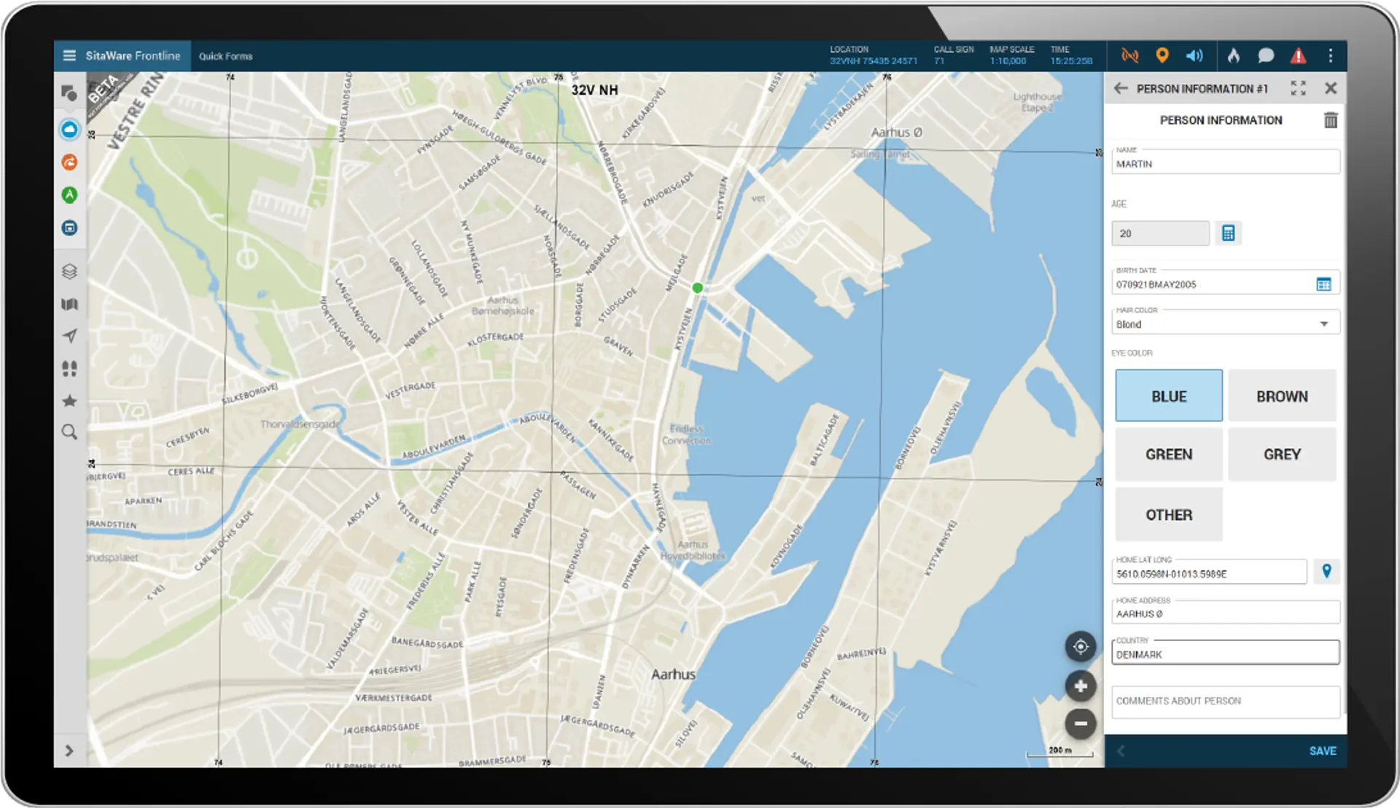Click the Comments About Person field
This screenshot has width=1400, height=808.
pos(1225,701)
